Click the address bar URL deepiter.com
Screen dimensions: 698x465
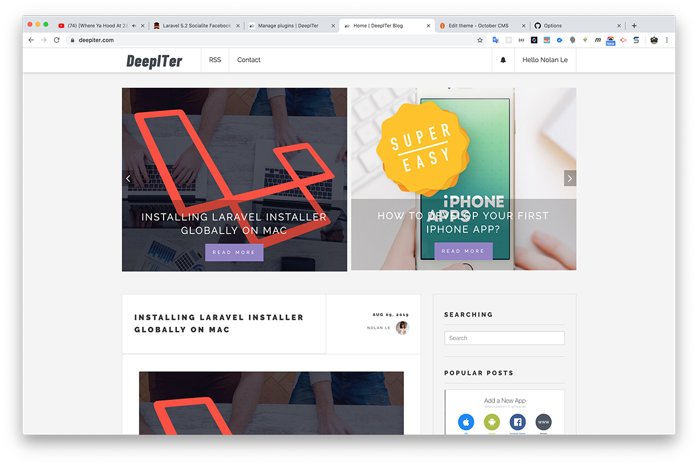[96, 40]
